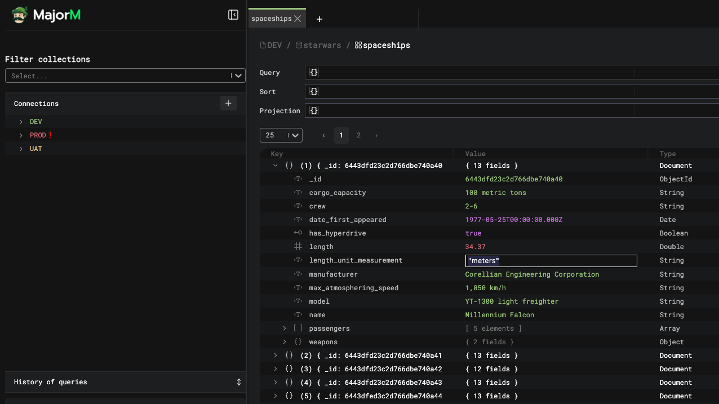Click into the Query input field
This screenshot has width=719, height=404.
512,72
